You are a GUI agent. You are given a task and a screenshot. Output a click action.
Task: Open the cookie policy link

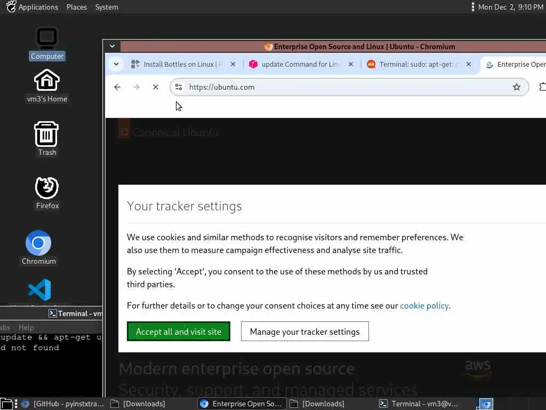click(424, 306)
